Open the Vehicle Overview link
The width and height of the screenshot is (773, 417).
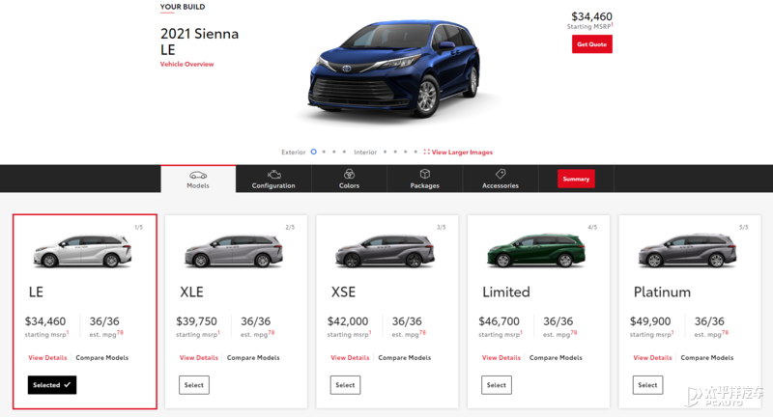186,64
